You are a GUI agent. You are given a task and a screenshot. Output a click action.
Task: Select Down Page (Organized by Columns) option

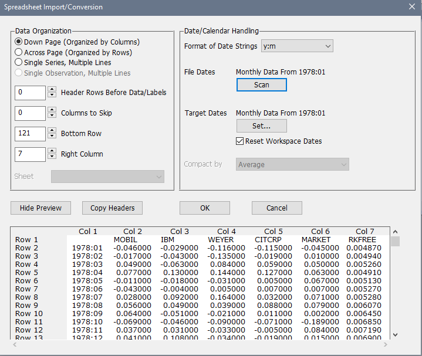coord(19,42)
